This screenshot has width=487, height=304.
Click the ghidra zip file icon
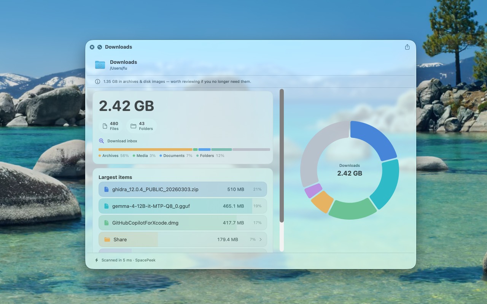[107, 189]
